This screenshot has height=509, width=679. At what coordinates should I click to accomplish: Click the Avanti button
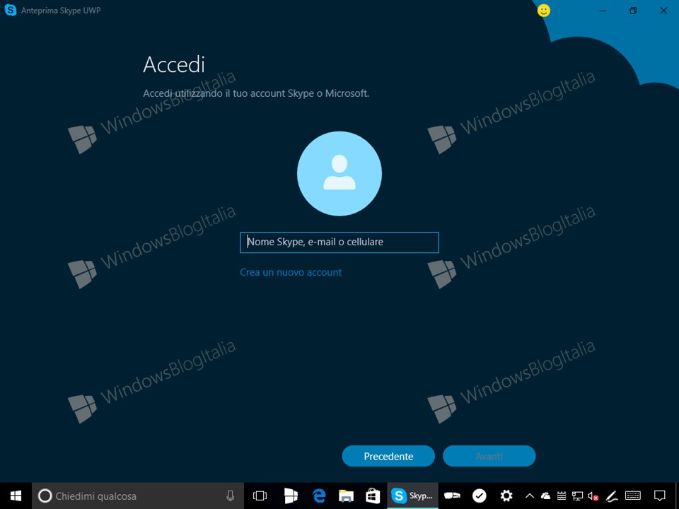[x=489, y=456]
